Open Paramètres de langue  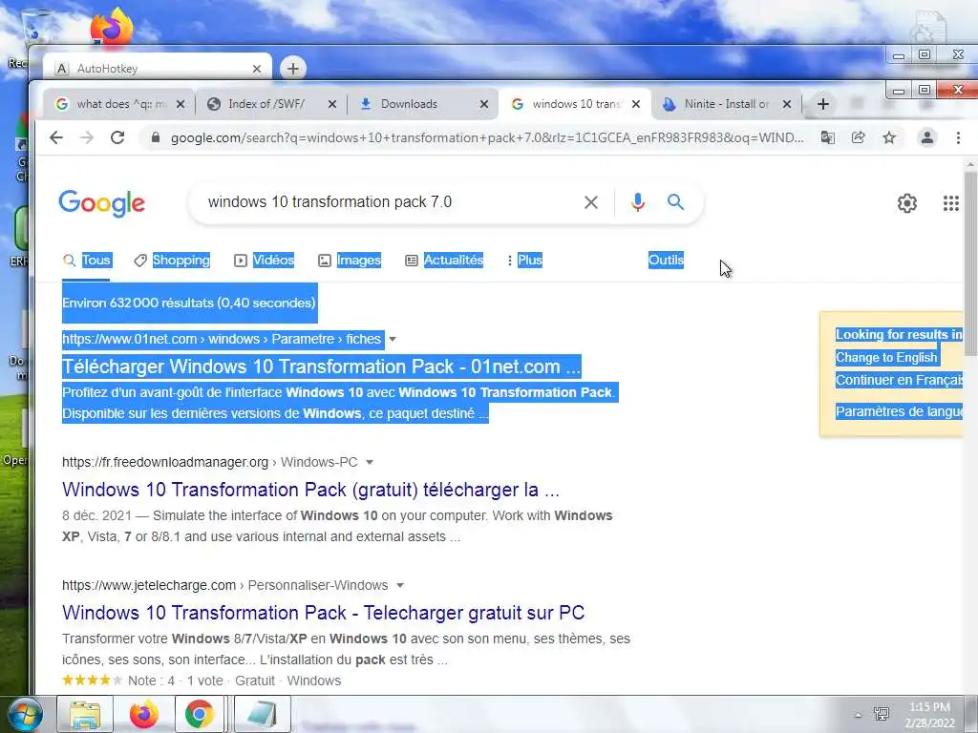(x=899, y=411)
